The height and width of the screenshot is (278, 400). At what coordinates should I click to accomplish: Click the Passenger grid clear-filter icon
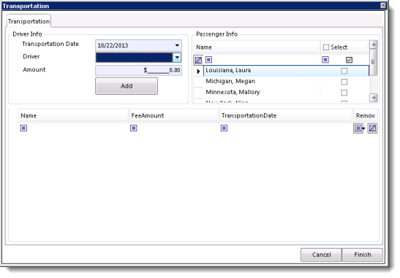point(198,60)
